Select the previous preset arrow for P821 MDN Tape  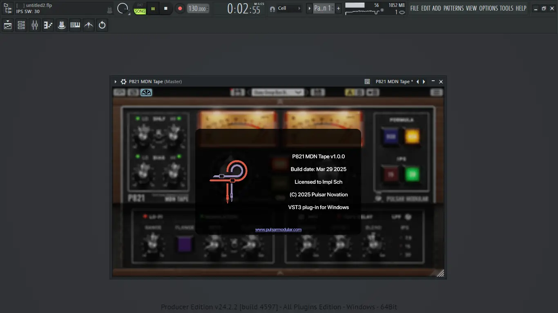(x=417, y=82)
